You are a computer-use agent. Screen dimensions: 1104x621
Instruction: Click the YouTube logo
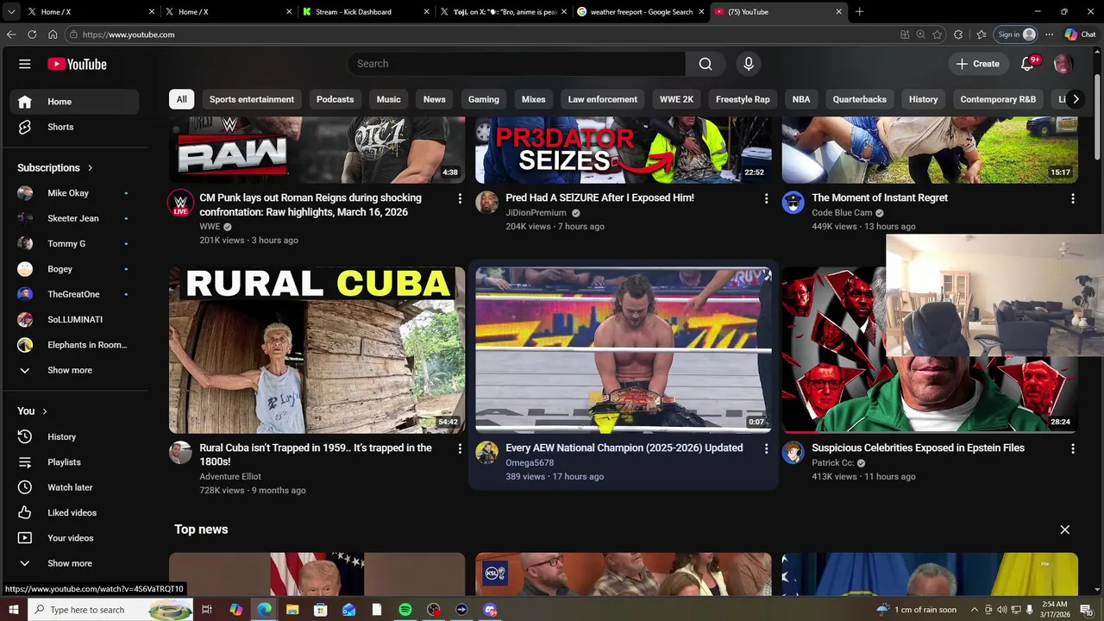[77, 64]
